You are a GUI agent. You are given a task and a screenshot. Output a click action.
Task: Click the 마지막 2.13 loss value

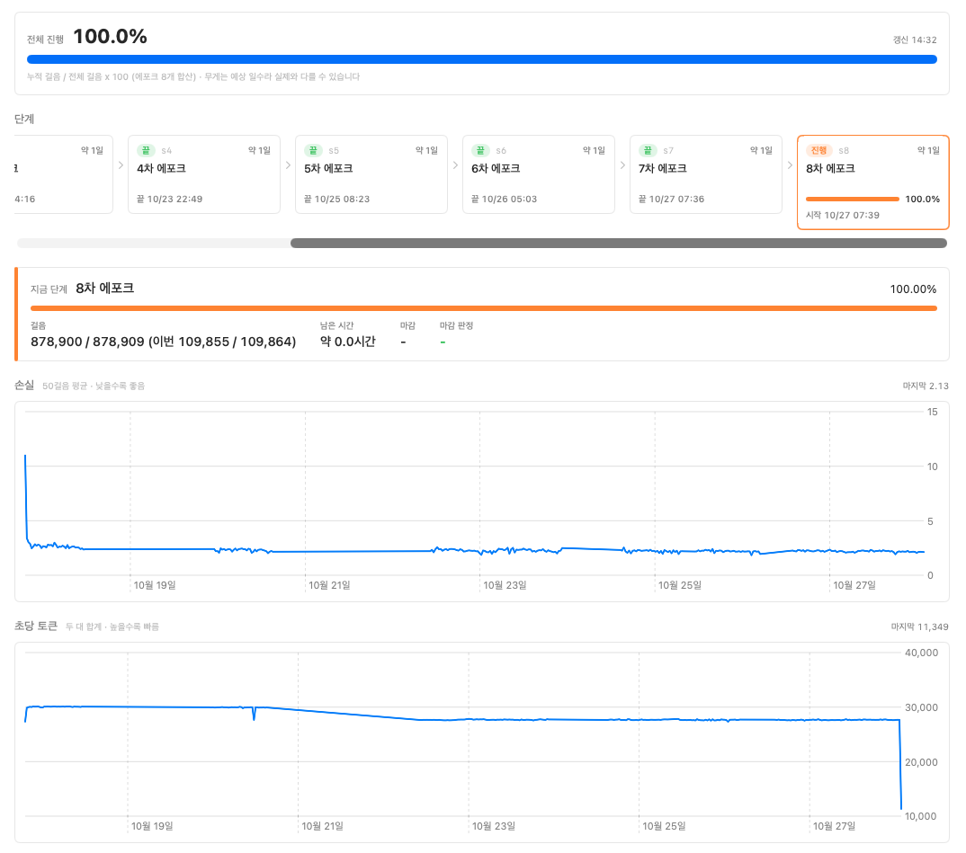coord(926,386)
